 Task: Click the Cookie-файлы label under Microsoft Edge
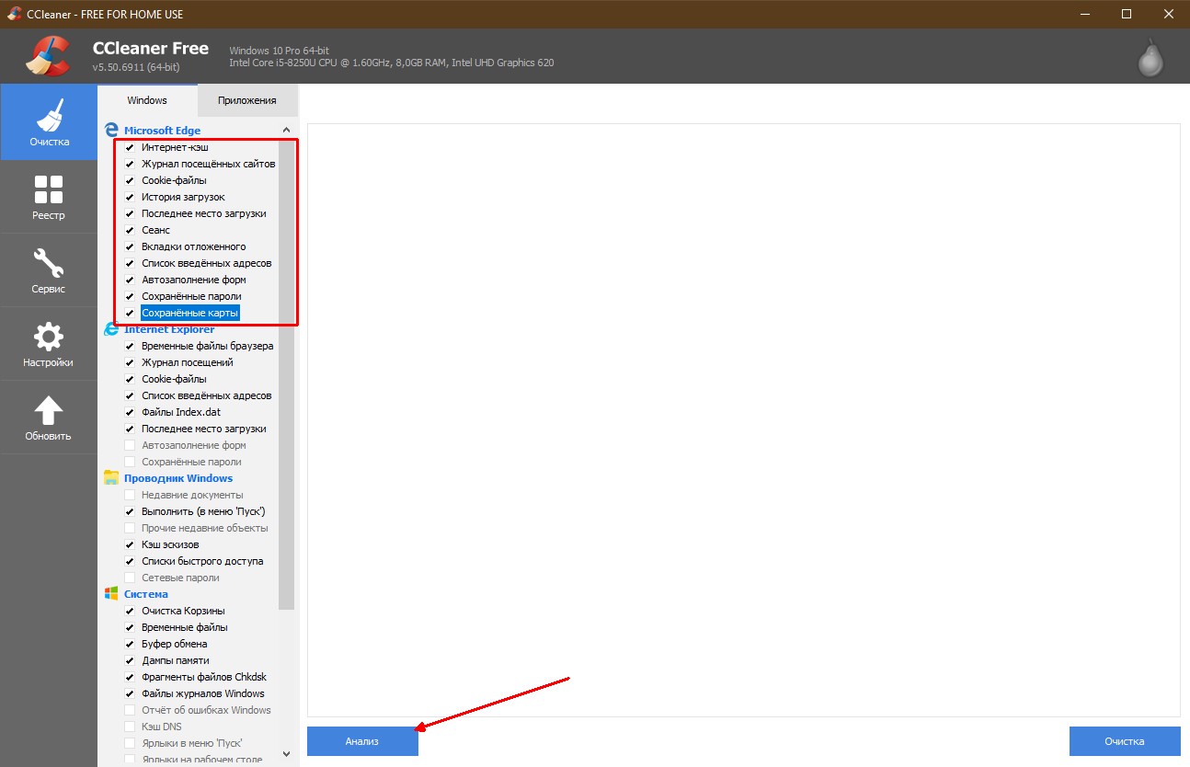[x=174, y=180]
